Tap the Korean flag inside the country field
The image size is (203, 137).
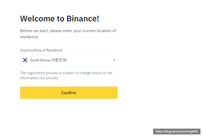pyautogui.click(x=25, y=60)
